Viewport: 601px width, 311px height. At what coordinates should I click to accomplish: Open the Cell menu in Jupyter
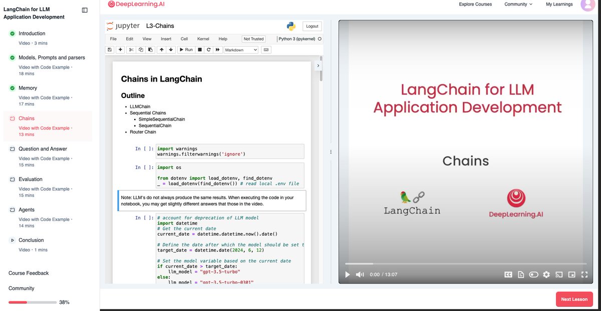coord(184,38)
